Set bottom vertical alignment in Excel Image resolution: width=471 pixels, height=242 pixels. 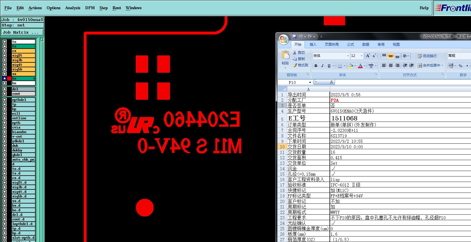pos(397,56)
